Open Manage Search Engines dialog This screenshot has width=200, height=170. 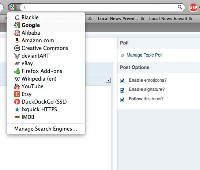[x=46, y=129]
